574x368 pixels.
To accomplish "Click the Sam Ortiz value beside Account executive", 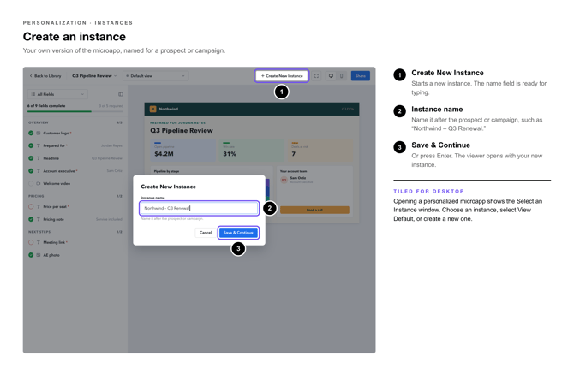I will (115, 171).
